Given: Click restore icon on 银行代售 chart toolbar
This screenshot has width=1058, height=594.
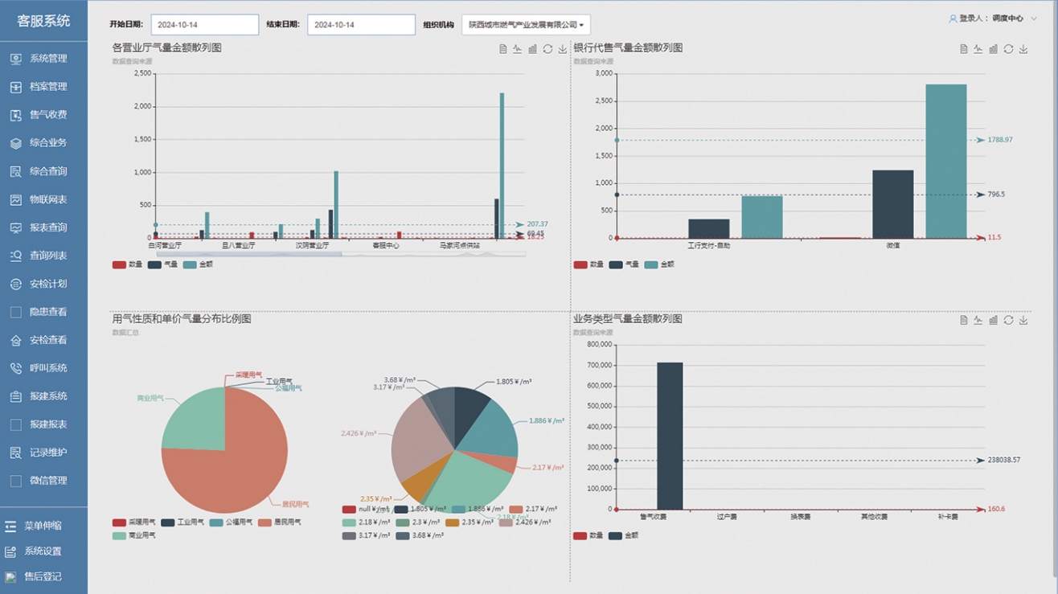Looking at the screenshot, I should (x=1008, y=49).
